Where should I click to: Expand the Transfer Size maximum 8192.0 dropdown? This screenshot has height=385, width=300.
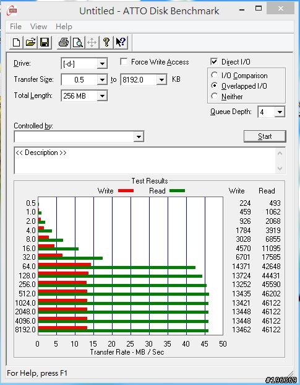(x=161, y=80)
